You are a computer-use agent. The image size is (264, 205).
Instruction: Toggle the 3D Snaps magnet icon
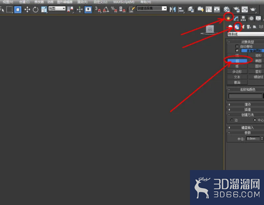pos(98,9)
